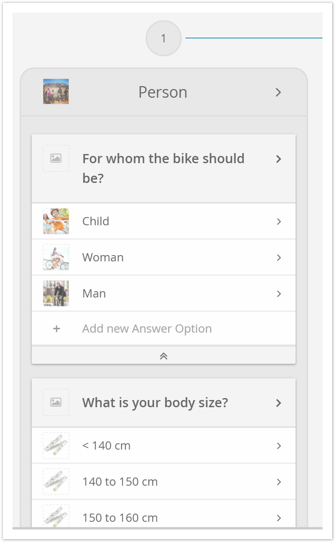This screenshot has width=335, height=542.
Task: Click image placeholder next to body size question
Action: [56, 402]
